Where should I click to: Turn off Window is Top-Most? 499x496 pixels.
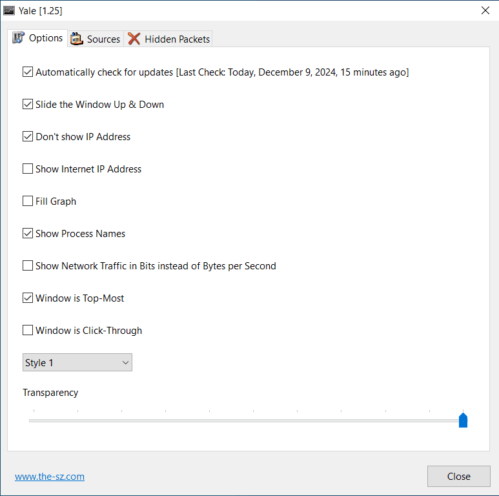point(28,298)
